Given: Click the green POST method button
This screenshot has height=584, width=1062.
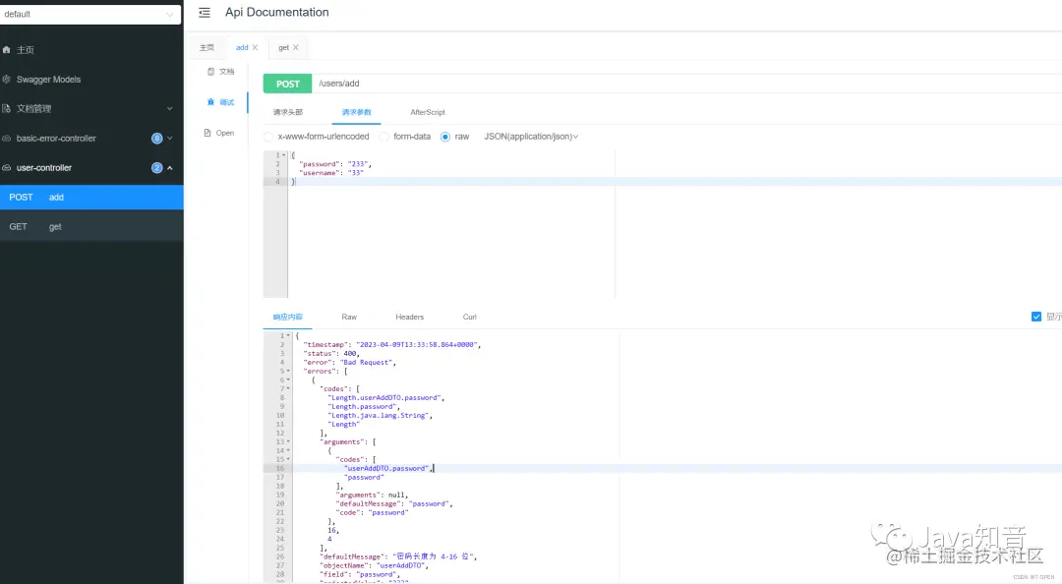Looking at the screenshot, I should pyautogui.click(x=287, y=84).
